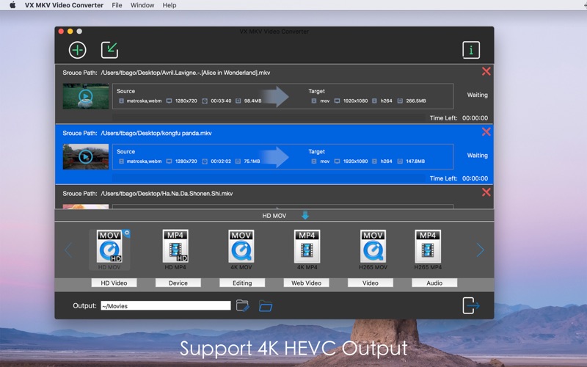
Task: Click the kongfu panda.mkv source path text
Action: pos(156,133)
